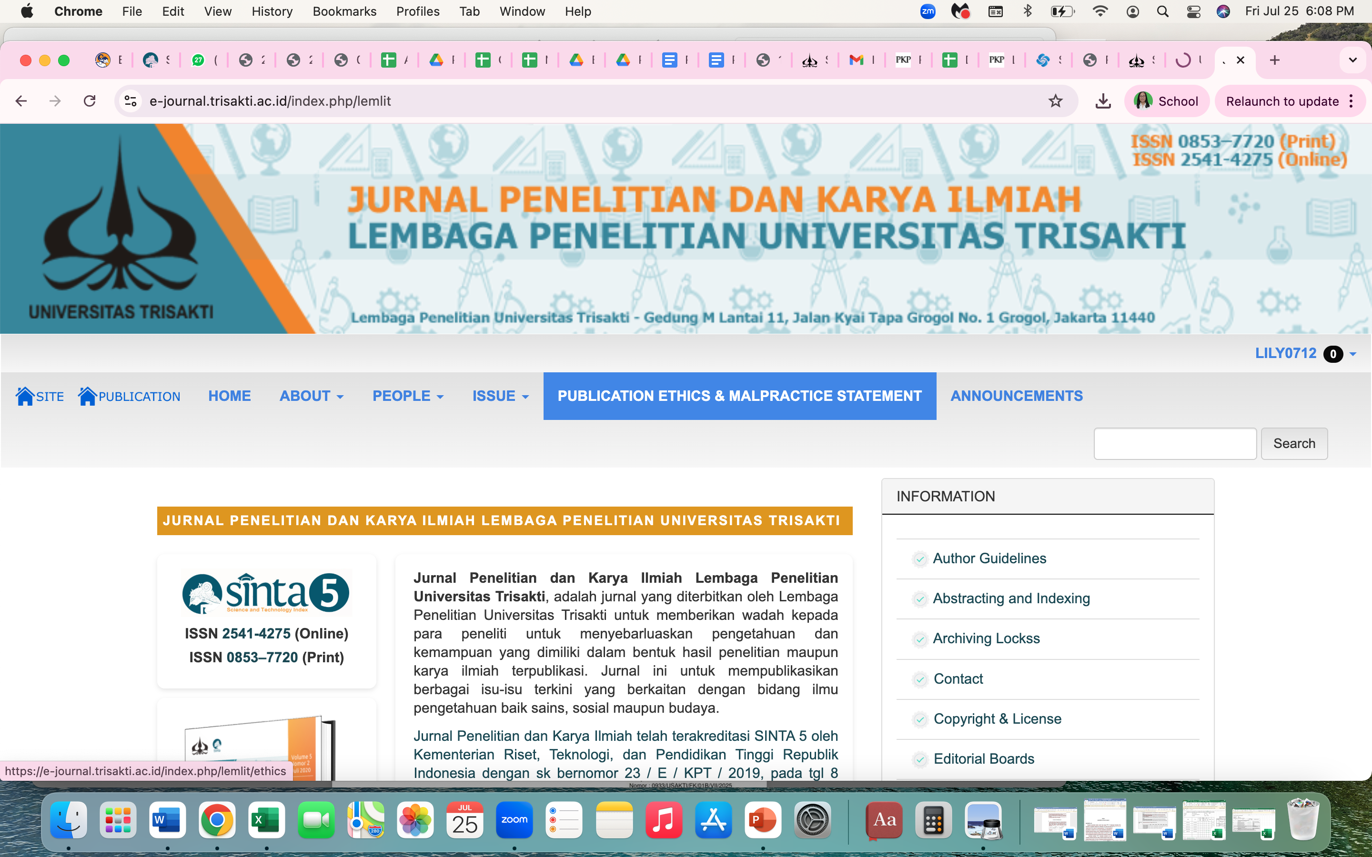Open the ANNOUNCEMENTS navigation item
The width and height of the screenshot is (1372, 857).
(1017, 396)
